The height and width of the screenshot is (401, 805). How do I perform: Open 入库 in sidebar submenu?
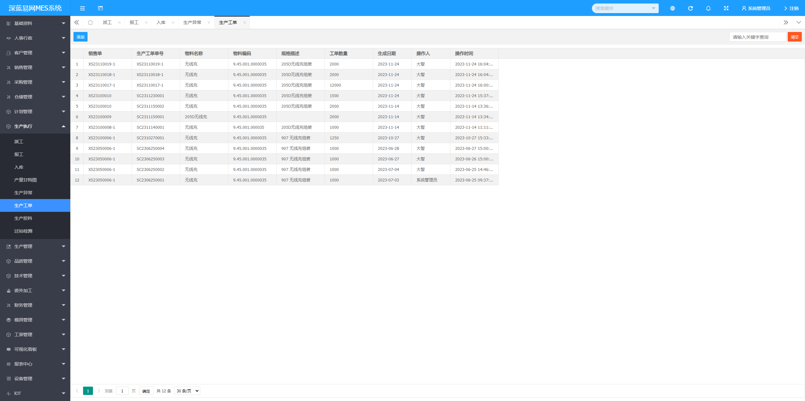(35, 167)
